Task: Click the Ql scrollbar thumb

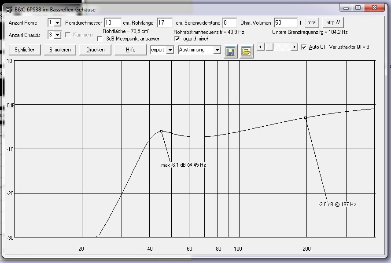Action: [x=269, y=47]
